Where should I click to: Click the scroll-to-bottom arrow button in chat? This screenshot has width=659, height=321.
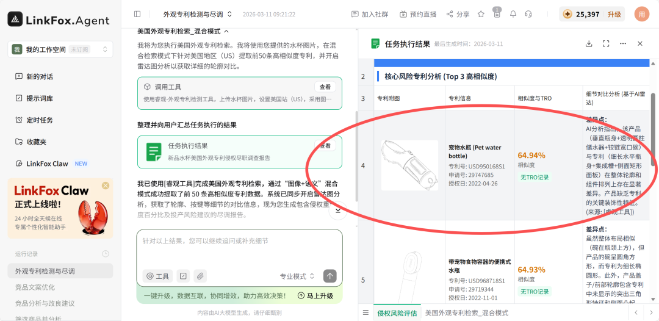click(337, 211)
